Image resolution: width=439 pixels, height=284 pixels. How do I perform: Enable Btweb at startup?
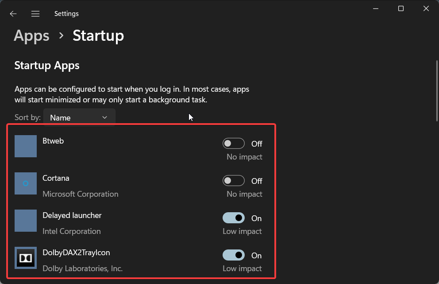click(x=234, y=144)
